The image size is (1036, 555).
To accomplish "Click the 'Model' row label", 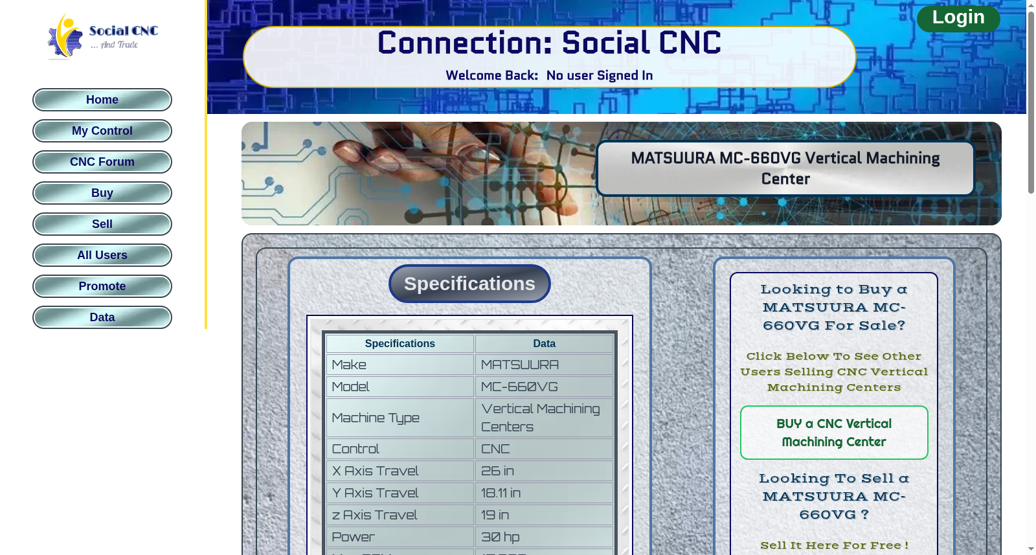I will point(400,387).
